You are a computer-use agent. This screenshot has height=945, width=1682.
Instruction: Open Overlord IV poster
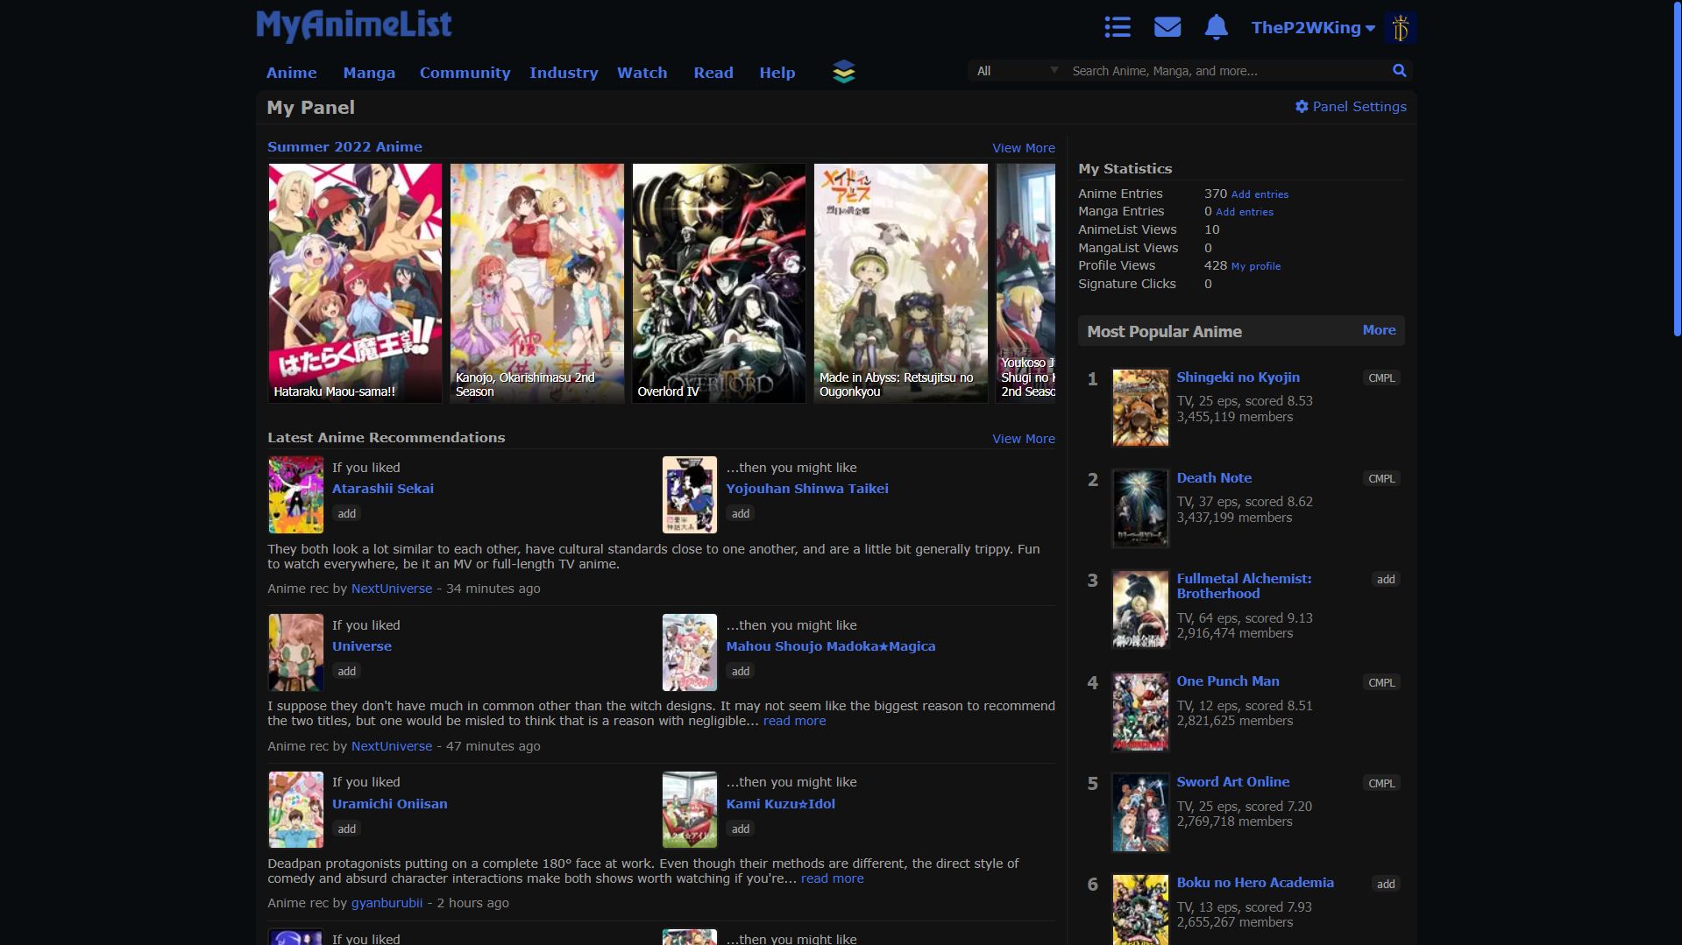click(x=719, y=283)
